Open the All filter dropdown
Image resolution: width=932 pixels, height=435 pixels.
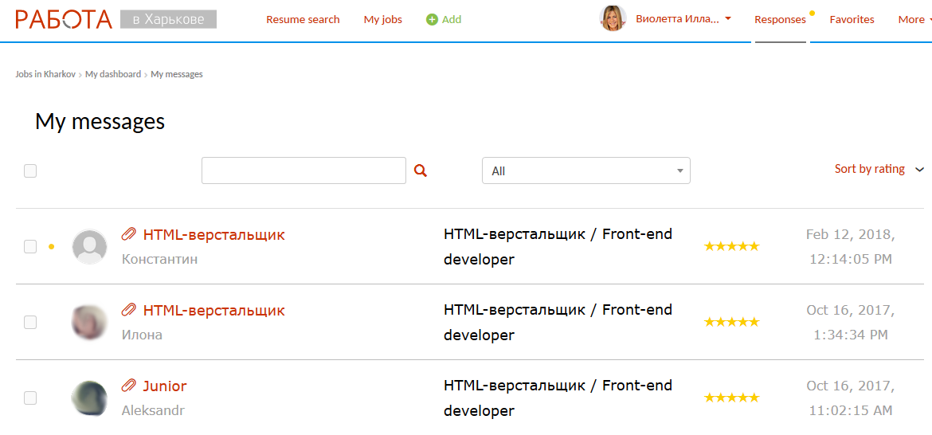(x=585, y=170)
